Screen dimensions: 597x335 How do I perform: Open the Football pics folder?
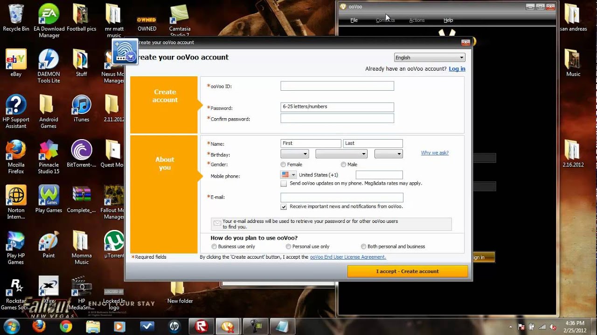81,18
